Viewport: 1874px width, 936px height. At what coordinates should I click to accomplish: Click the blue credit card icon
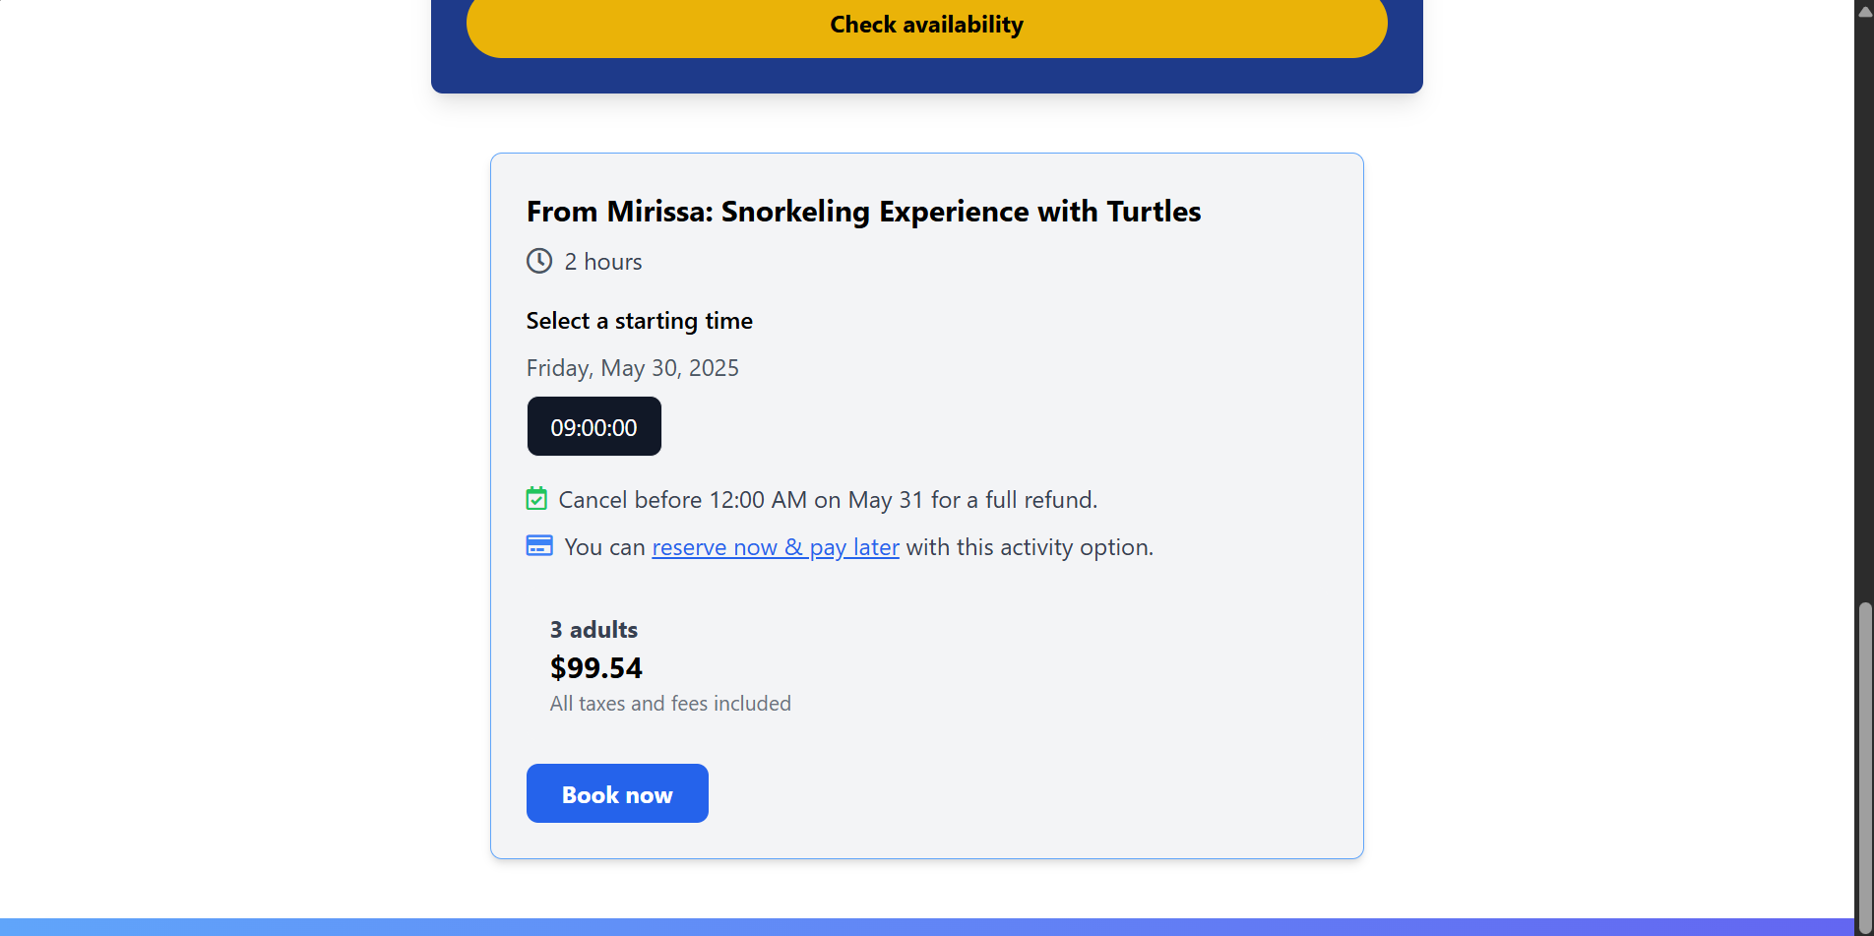click(539, 545)
